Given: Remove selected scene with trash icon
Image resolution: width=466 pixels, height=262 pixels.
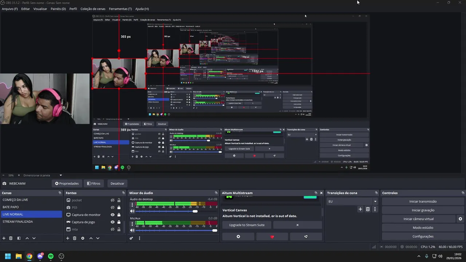Looking at the screenshot, I should pos(11,238).
